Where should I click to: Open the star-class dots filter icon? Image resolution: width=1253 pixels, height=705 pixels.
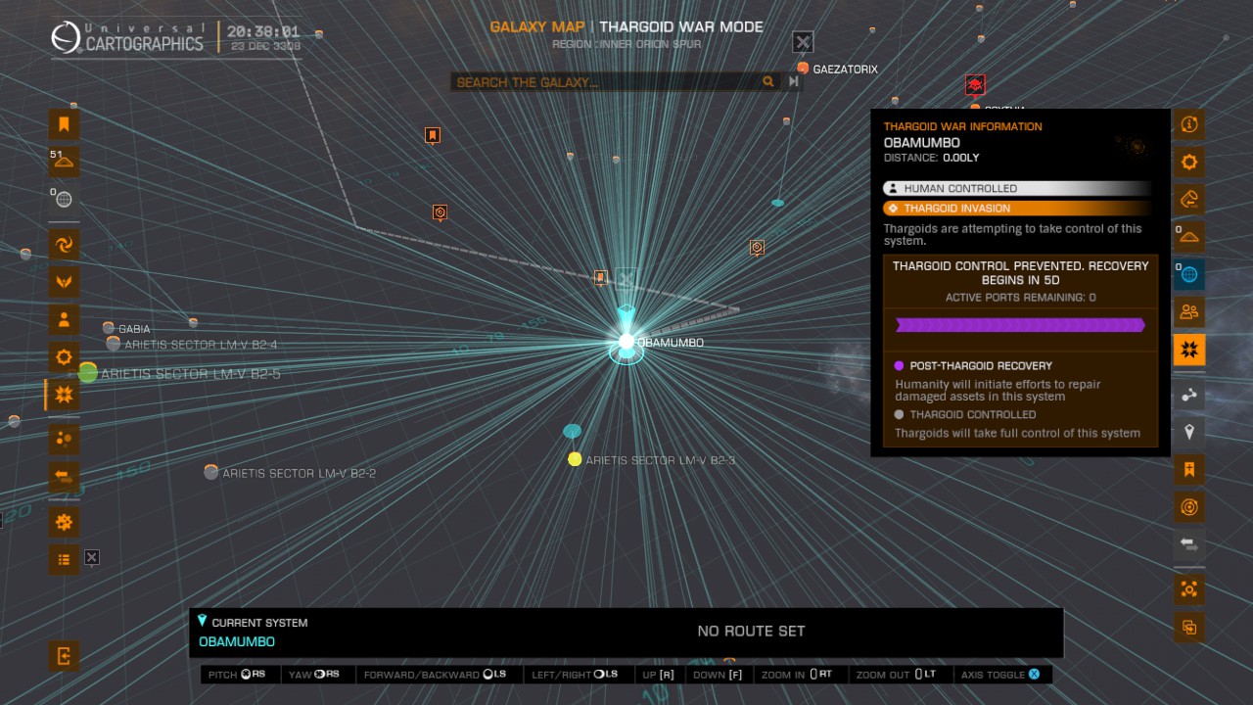[64, 438]
